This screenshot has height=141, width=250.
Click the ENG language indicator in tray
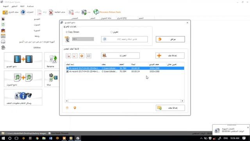click(x=225, y=138)
